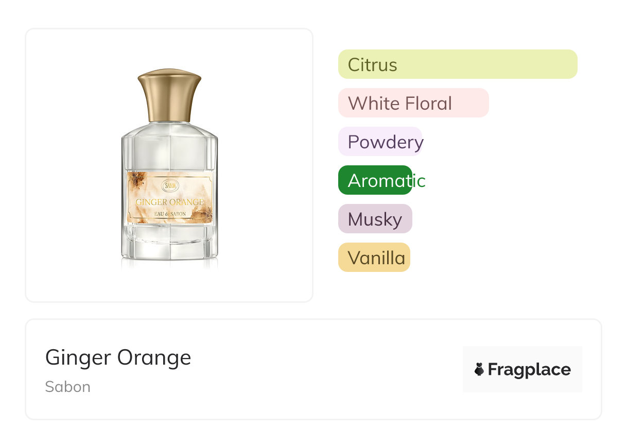
Task: Click EAU de SABON text on the bottle
Action: [x=169, y=214]
